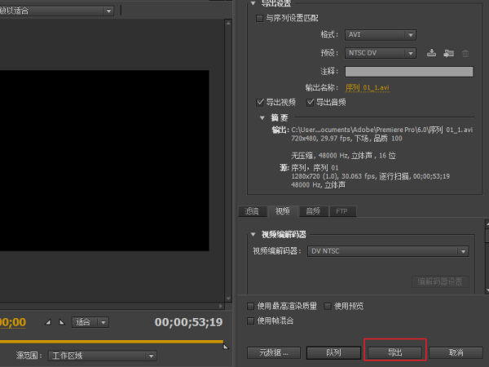Click the save preset icon
Viewport: 489px width, 367px height.
click(432, 53)
